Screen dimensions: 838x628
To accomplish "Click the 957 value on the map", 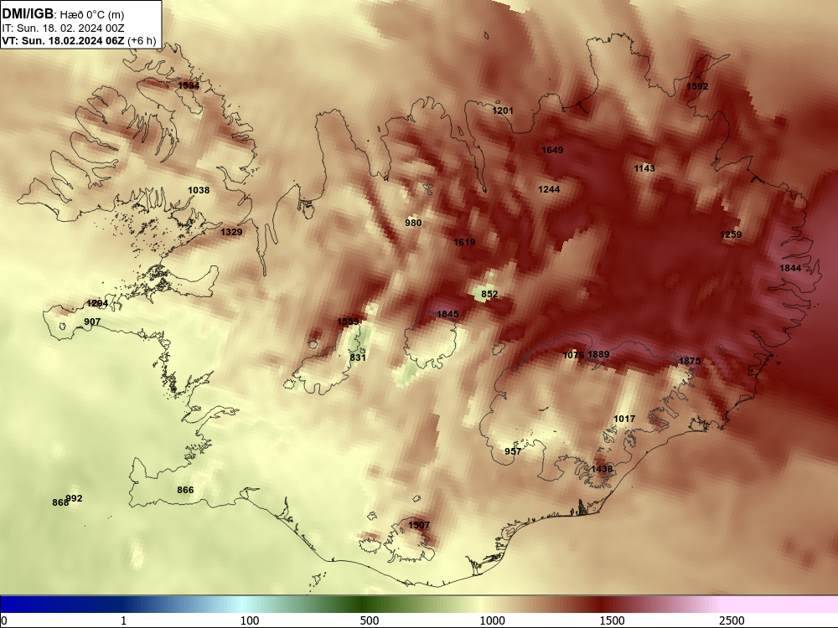I will pyautogui.click(x=513, y=451).
